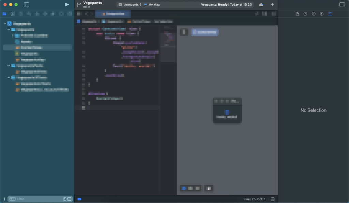This screenshot has width=349, height=203.
Task: Open the Vegepants scheme selector
Action: pyautogui.click(x=130, y=5)
